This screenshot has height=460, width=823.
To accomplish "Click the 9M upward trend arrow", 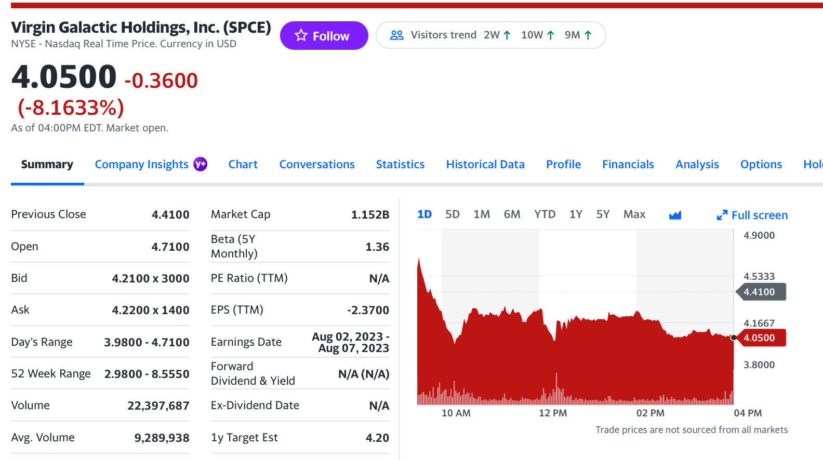I will click(x=588, y=35).
